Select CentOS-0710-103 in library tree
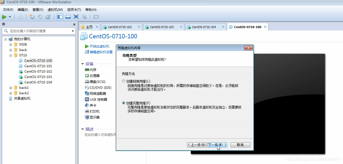Screen dimensions: 343x164 coord(38,77)
